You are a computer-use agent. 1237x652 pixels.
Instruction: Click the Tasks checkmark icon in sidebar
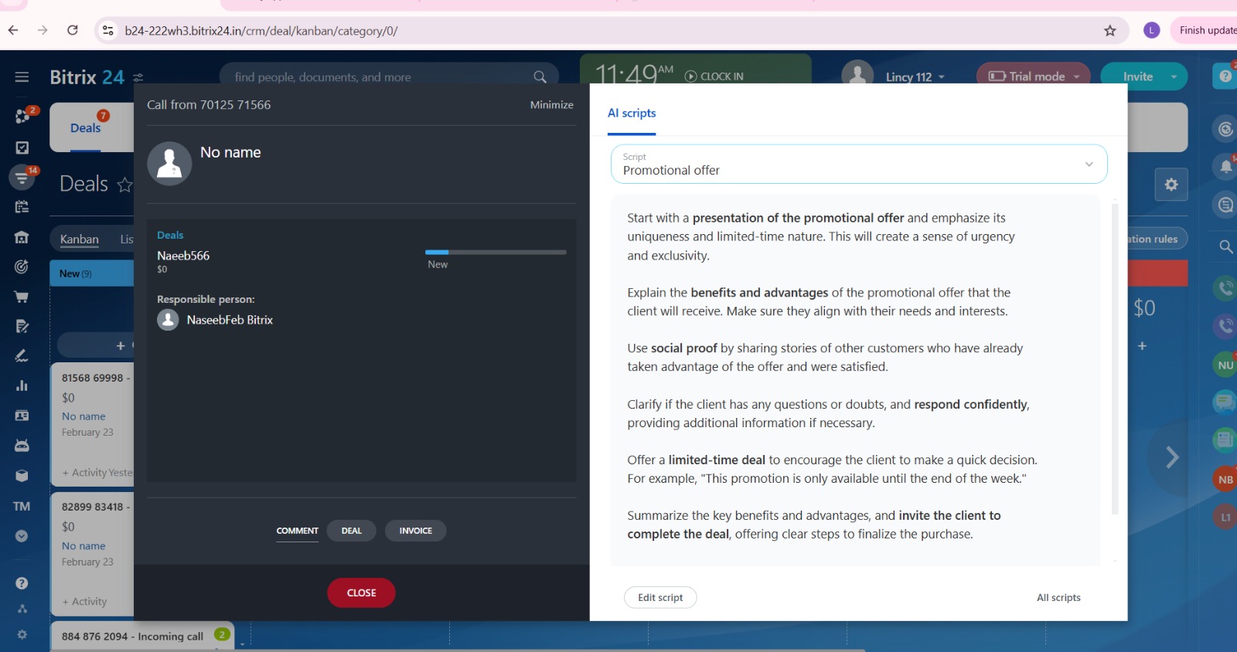click(22, 148)
